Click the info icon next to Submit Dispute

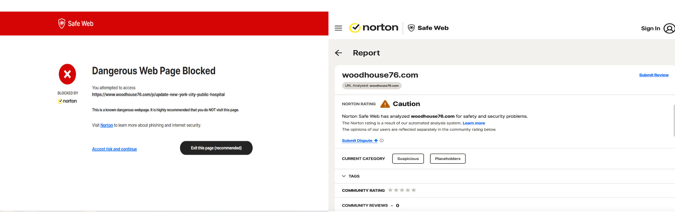(381, 141)
